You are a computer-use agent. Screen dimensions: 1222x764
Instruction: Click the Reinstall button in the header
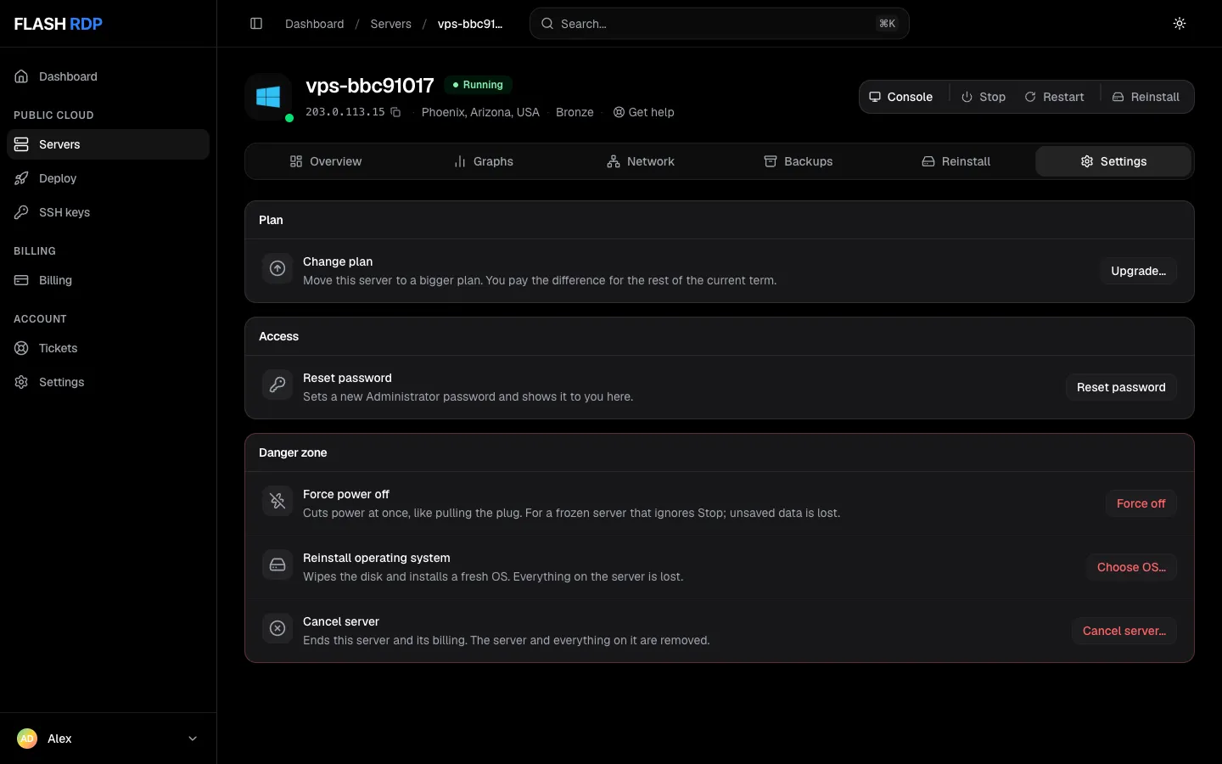click(1146, 97)
